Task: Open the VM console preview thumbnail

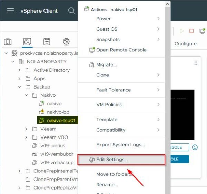Action: coord(183,115)
